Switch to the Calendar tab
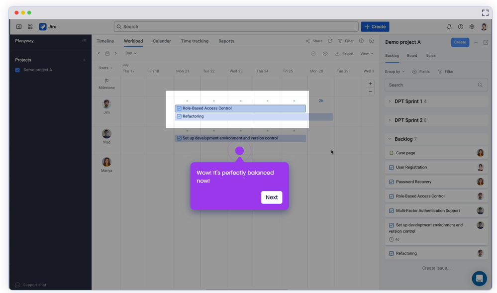 click(x=162, y=41)
